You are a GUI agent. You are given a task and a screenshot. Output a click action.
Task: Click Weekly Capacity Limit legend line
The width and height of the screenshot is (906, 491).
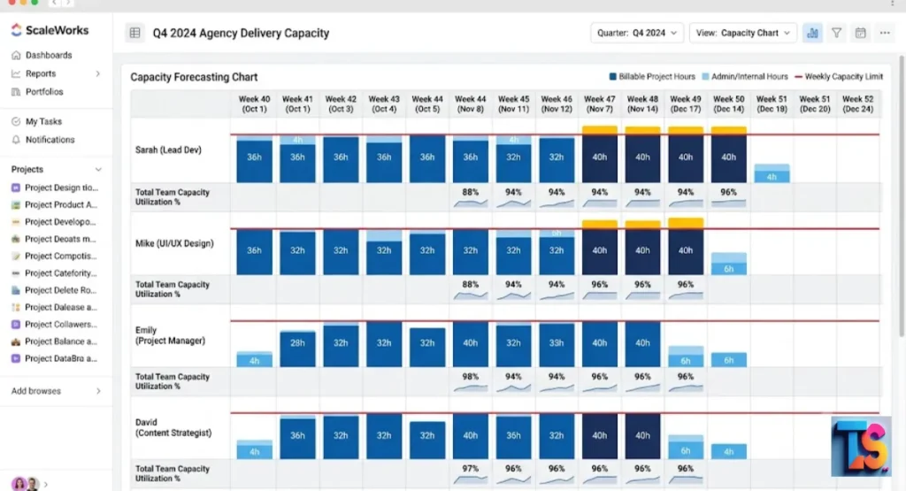click(x=799, y=76)
